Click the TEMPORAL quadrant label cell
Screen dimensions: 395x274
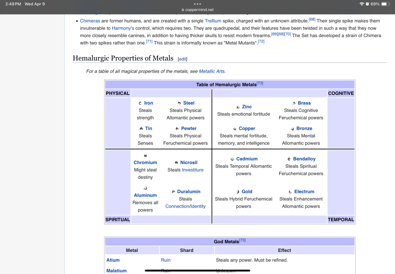click(341, 220)
